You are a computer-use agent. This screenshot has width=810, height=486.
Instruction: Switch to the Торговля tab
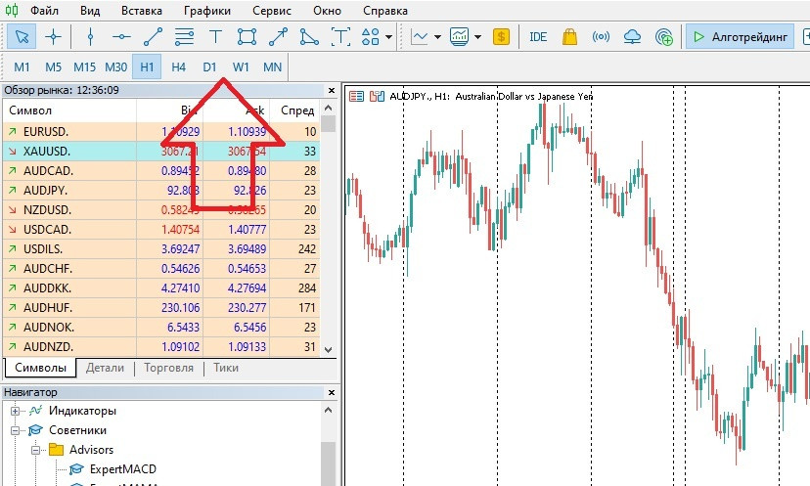tap(169, 368)
